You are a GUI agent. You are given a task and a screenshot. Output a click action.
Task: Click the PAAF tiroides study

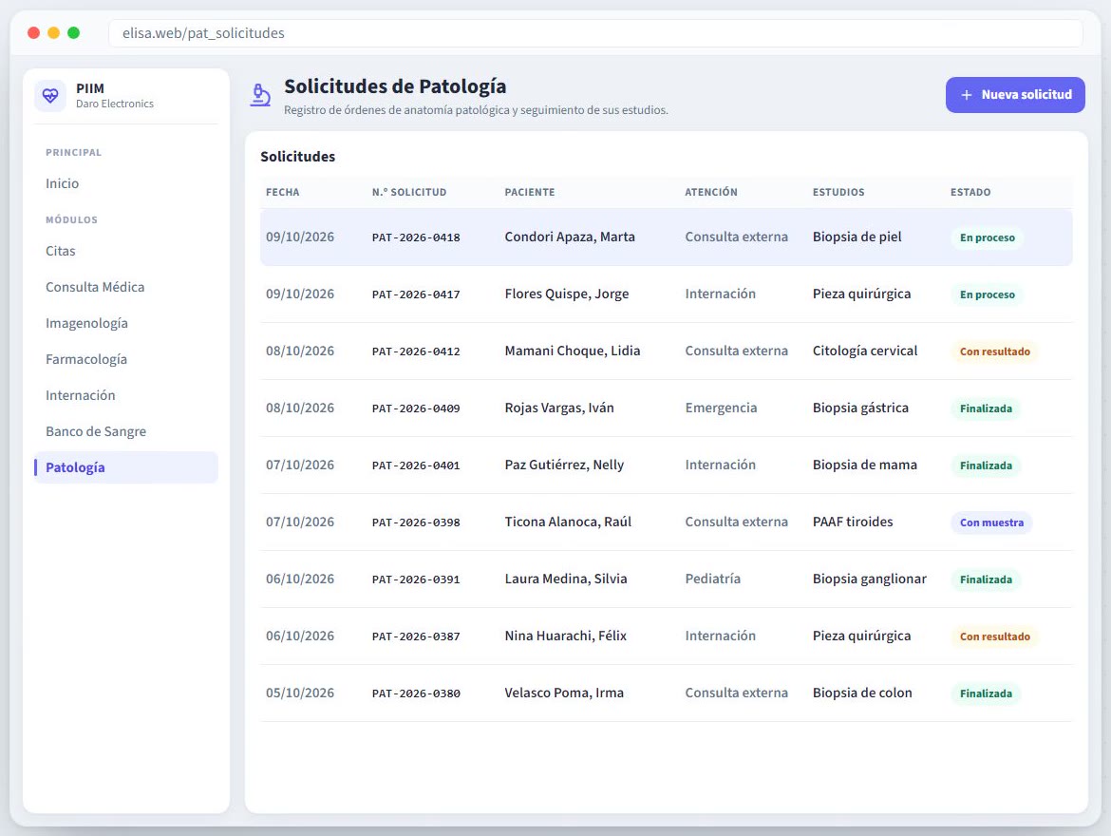tap(853, 522)
